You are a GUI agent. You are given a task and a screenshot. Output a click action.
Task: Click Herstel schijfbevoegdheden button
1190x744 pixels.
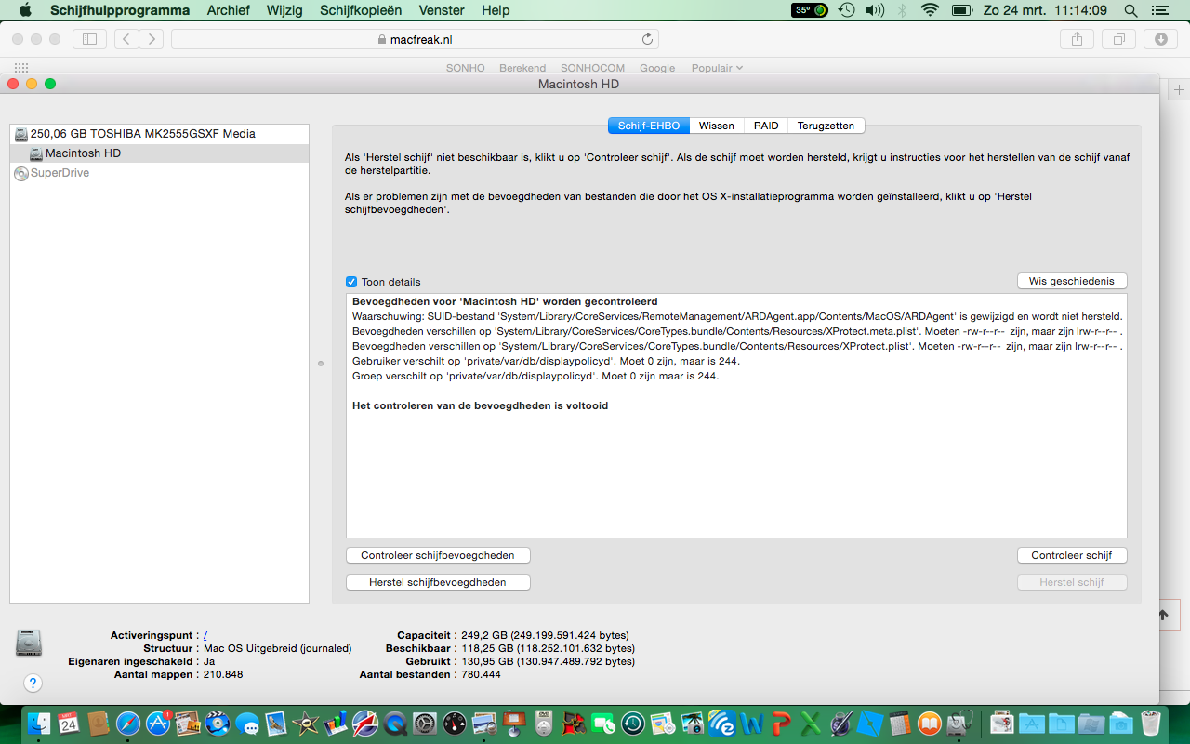438,582
